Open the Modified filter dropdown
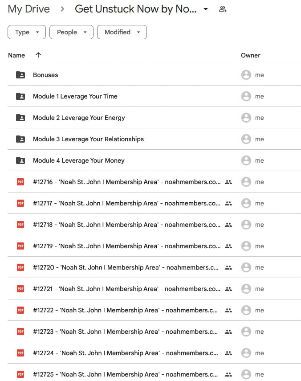Image resolution: width=301 pixels, height=381 pixels. [x=122, y=32]
